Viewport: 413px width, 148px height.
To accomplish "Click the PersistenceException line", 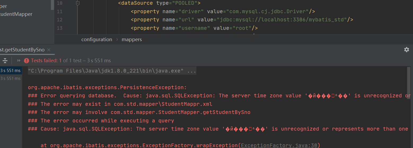I will pyautogui.click(x=107, y=87).
